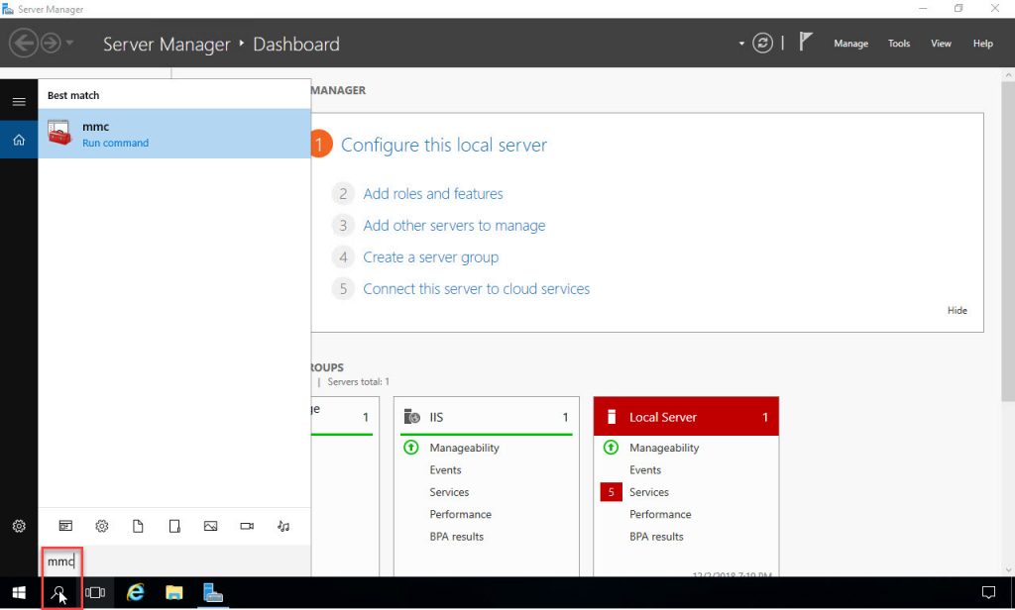Hide the Configure this local server pane
Screen dimensions: 1015x610
(x=956, y=310)
